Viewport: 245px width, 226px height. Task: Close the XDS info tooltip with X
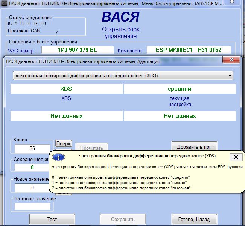[x=236, y=157]
